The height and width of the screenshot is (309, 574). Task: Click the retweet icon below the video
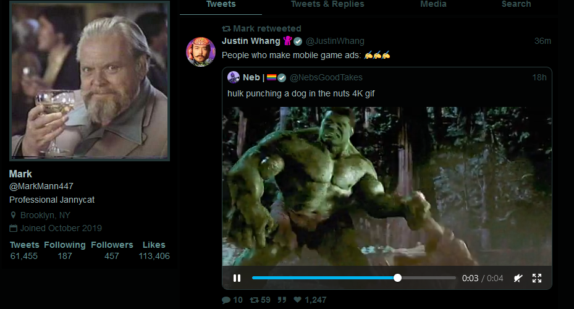[253, 300]
